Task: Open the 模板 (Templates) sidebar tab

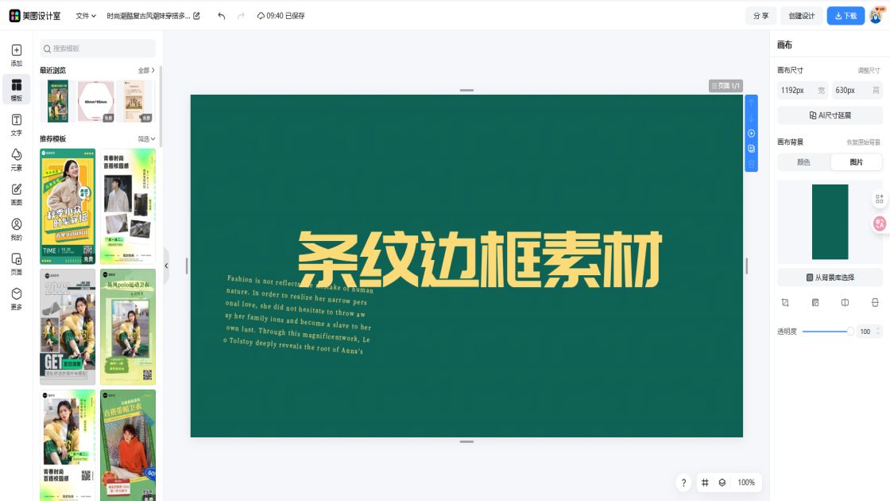Action: (x=17, y=89)
